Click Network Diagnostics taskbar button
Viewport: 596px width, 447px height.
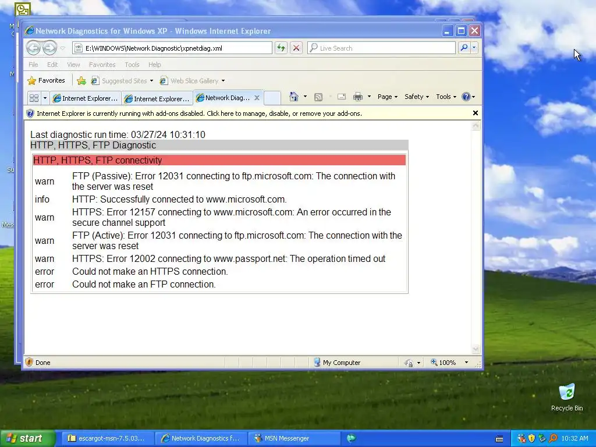pyautogui.click(x=201, y=438)
